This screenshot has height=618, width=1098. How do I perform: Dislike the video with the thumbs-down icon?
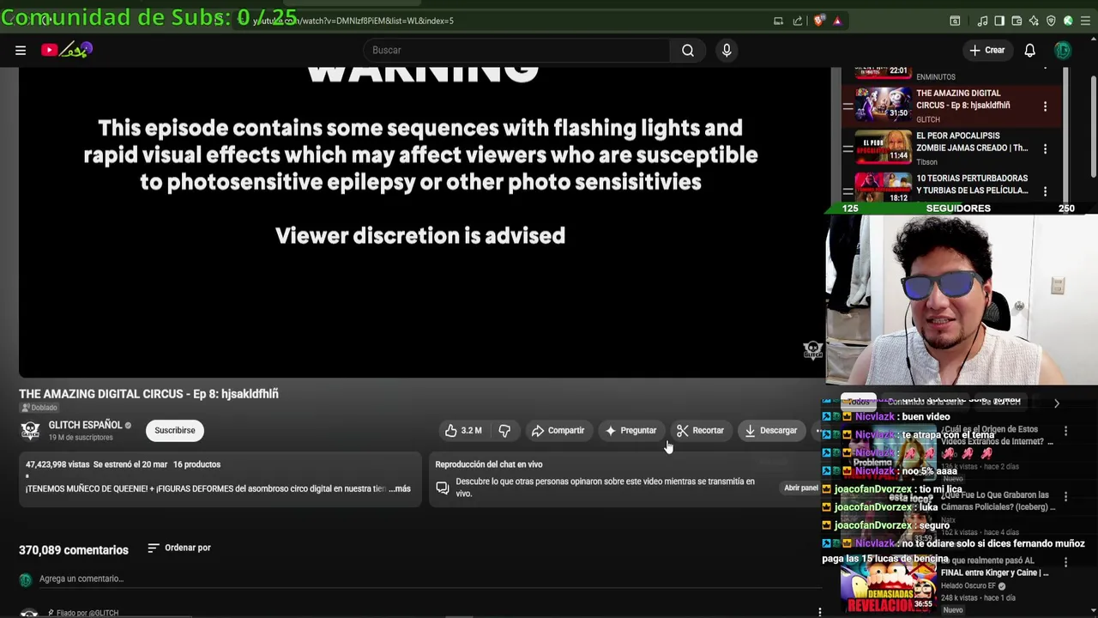point(504,431)
